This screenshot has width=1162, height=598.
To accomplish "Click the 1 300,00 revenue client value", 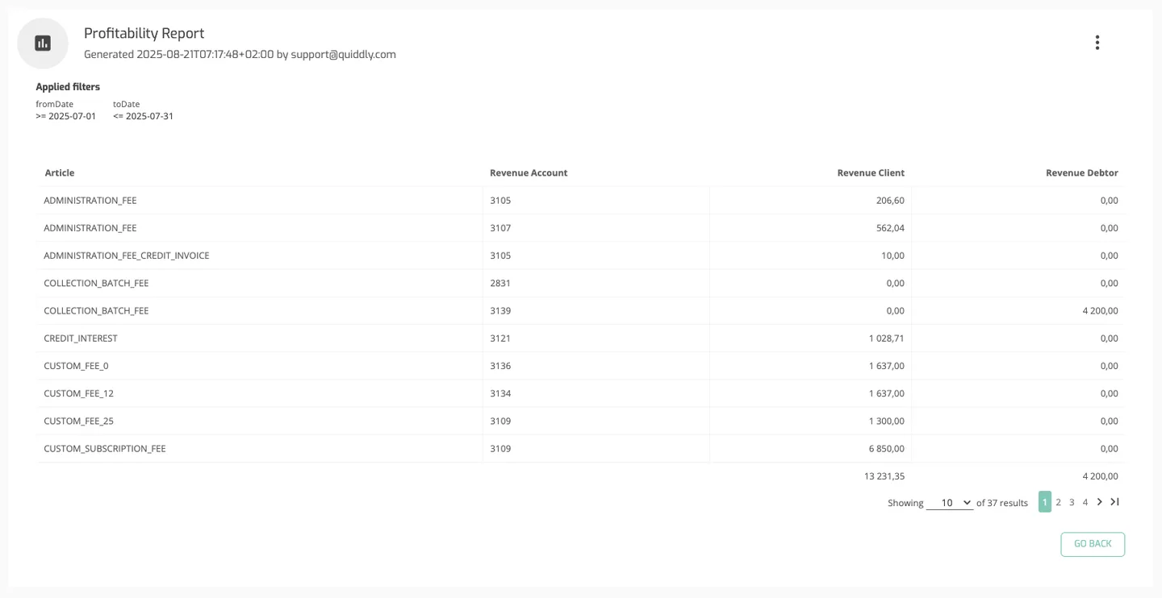I will (887, 421).
